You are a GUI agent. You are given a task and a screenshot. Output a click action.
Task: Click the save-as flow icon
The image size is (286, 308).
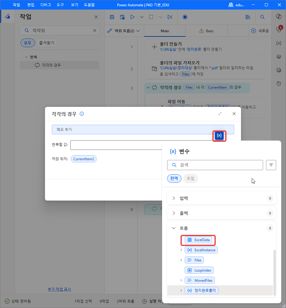[122, 17]
